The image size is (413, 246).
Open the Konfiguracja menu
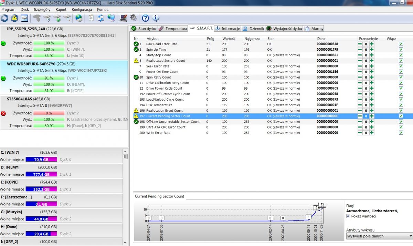[82, 10]
